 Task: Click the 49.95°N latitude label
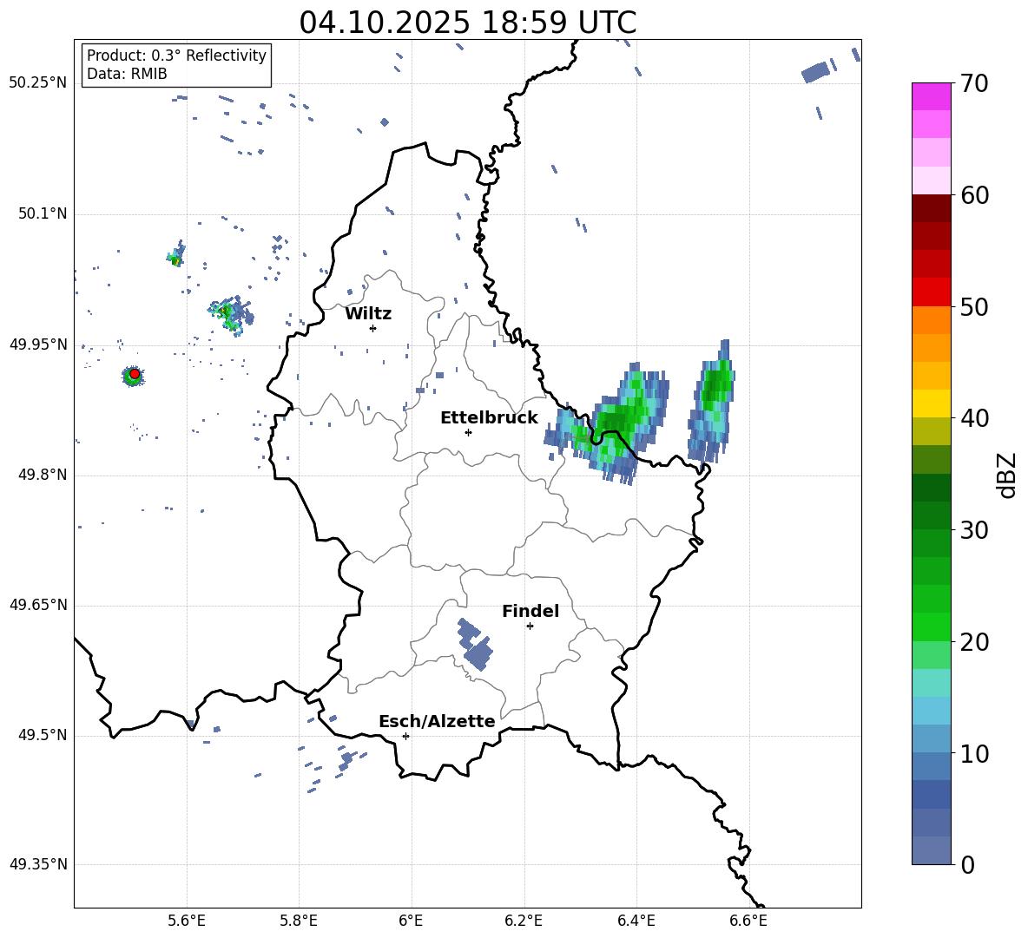[x=38, y=344]
